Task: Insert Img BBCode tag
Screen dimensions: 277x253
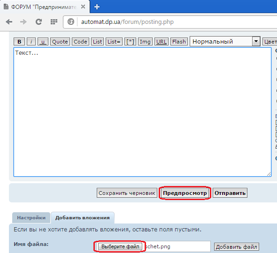Action: coord(145,42)
